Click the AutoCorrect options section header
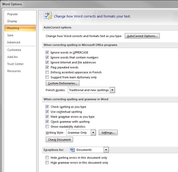The height and width of the screenshot is (172, 178). (57, 27)
